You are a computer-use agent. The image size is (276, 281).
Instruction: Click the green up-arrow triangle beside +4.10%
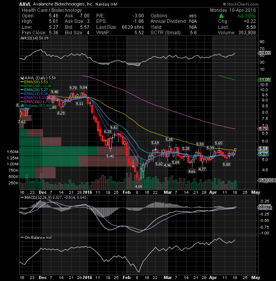click(221, 16)
